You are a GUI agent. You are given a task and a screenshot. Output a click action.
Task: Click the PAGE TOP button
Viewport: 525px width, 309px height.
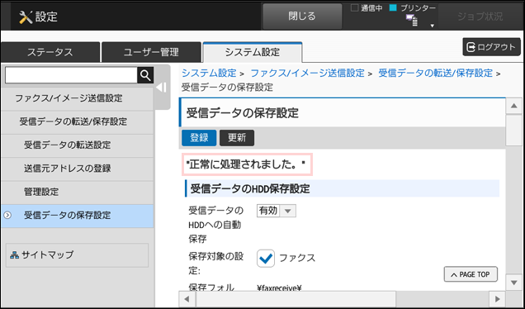click(471, 274)
